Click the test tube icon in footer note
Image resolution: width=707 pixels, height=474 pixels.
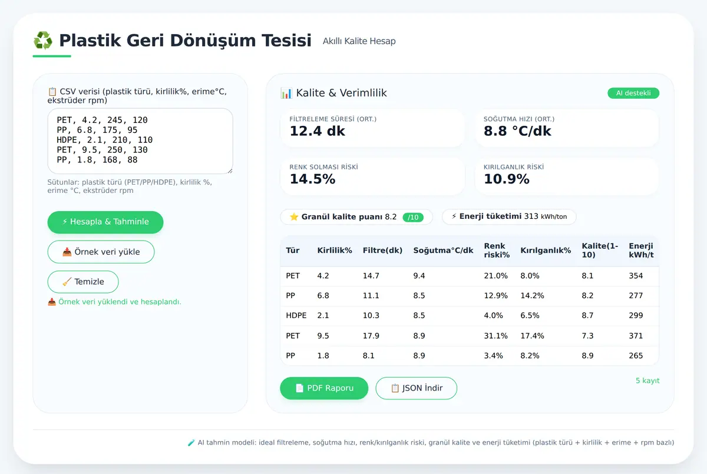point(191,442)
